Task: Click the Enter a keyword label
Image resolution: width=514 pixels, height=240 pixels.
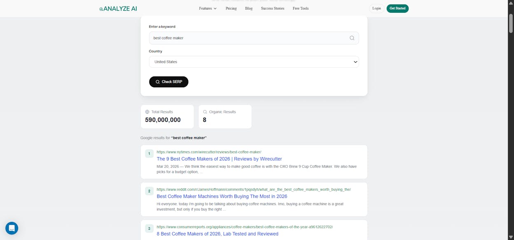Action: (x=162, y=26)
